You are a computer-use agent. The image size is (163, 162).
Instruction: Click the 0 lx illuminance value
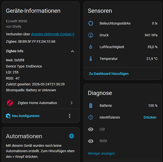point(155,23)
